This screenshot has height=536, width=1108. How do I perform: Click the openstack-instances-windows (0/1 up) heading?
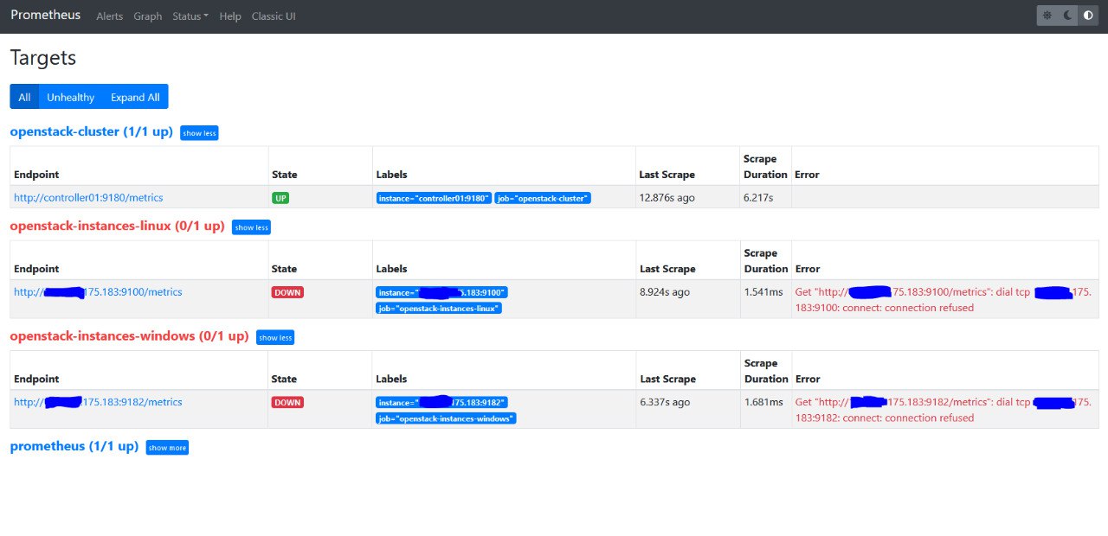[x=129, y=336]
